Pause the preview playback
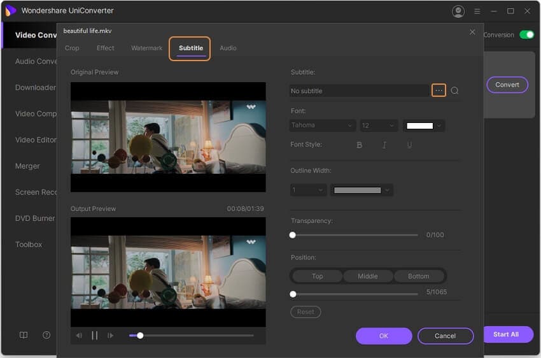The width and height of the screenshot is (541, 358). pyautogui.click(x=95, y=335)
